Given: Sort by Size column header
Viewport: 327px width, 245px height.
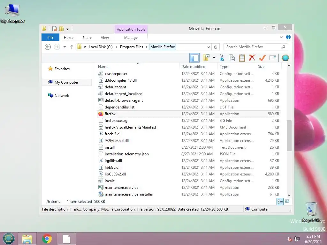Looking at the screenshot, I should pos(269,66).
